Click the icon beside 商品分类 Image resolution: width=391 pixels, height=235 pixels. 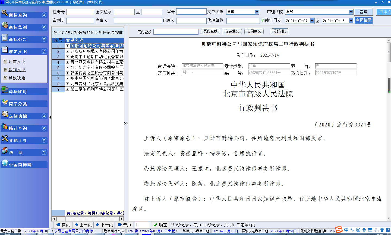pos(5,102)
